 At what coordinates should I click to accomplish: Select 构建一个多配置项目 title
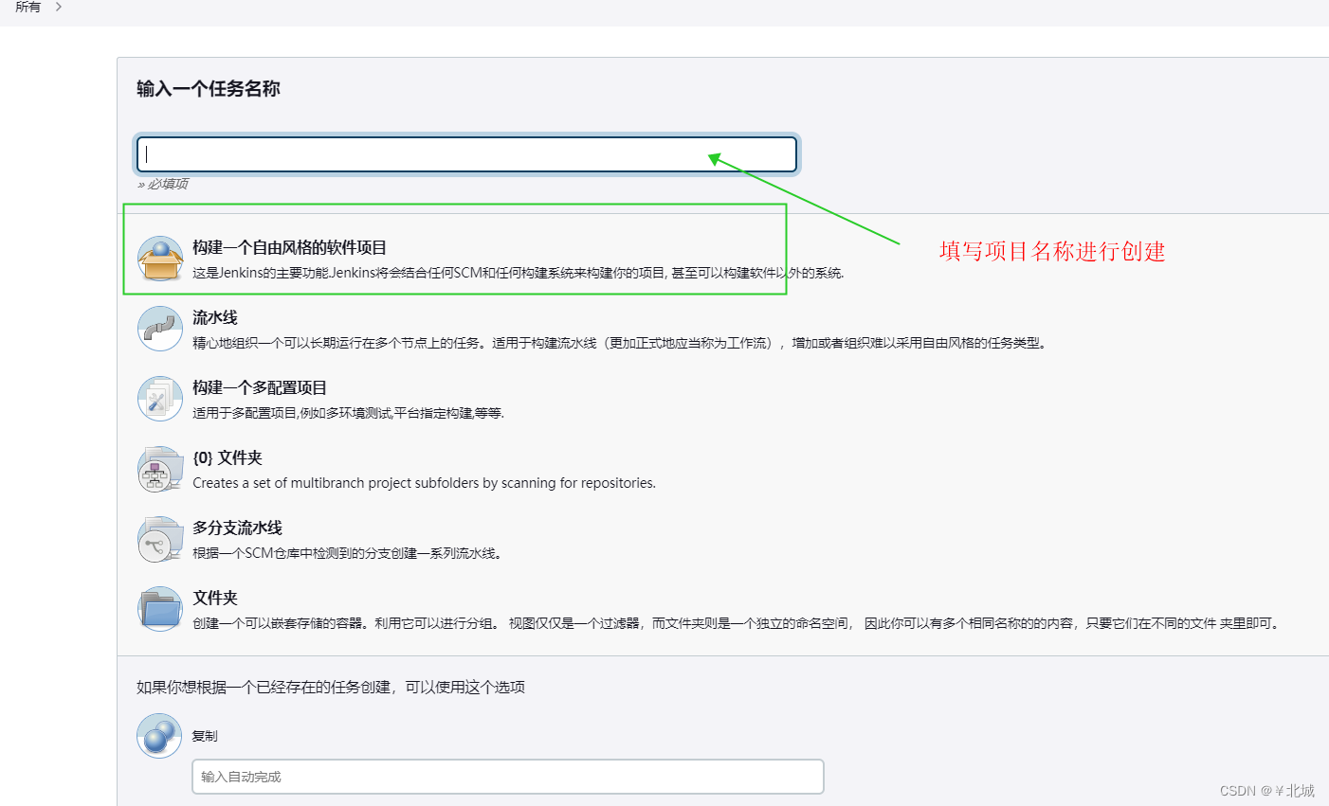tap(260, 387)
